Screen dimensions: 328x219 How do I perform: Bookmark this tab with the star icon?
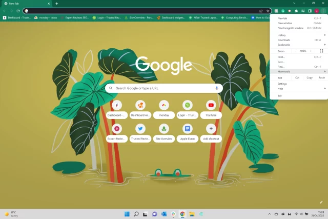click(268, 11)
